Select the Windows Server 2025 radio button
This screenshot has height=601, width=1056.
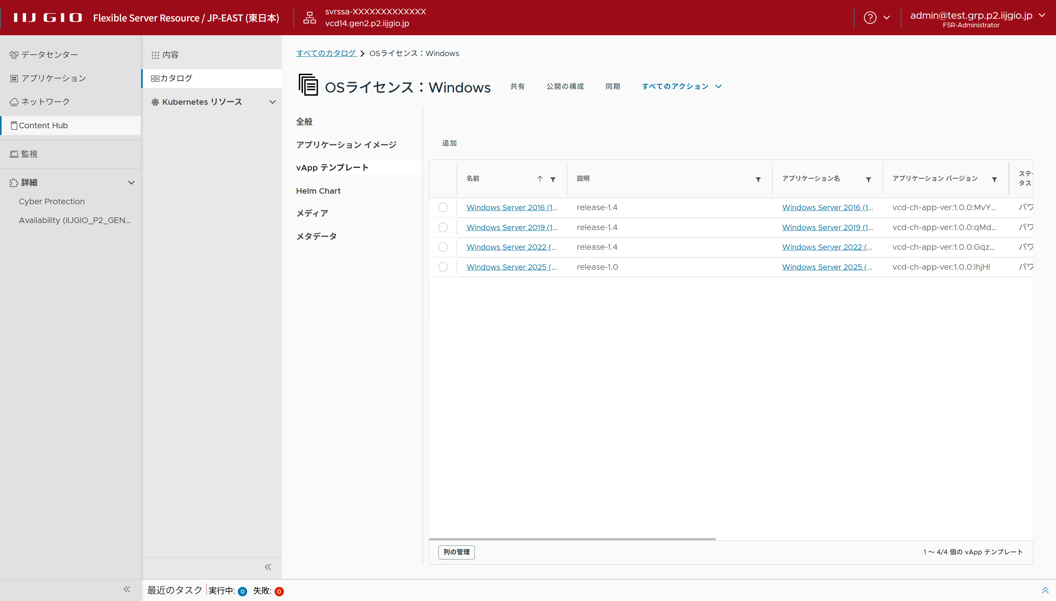tap(443, 267)
